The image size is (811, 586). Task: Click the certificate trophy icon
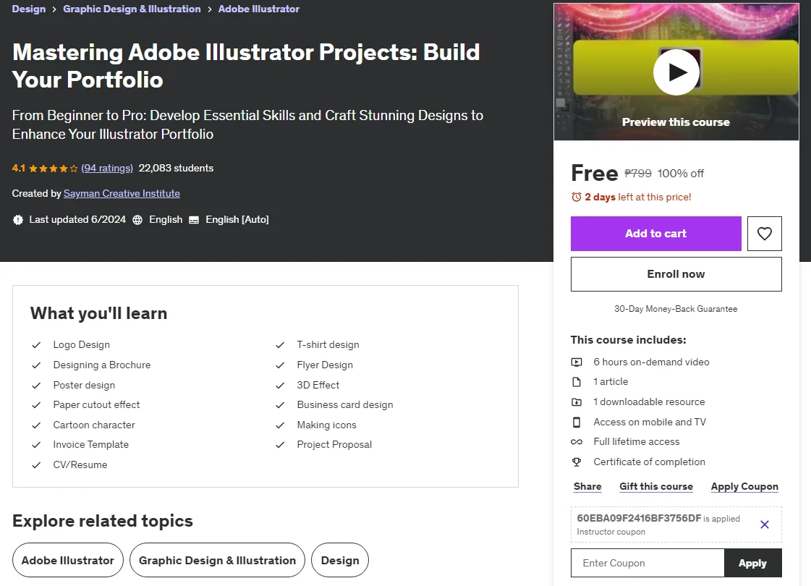pyautogui.click(x=576, y=462)
